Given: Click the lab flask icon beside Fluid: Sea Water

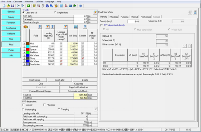Looking at the screenshot, I should pyautogui.click(x=195, y=12).
